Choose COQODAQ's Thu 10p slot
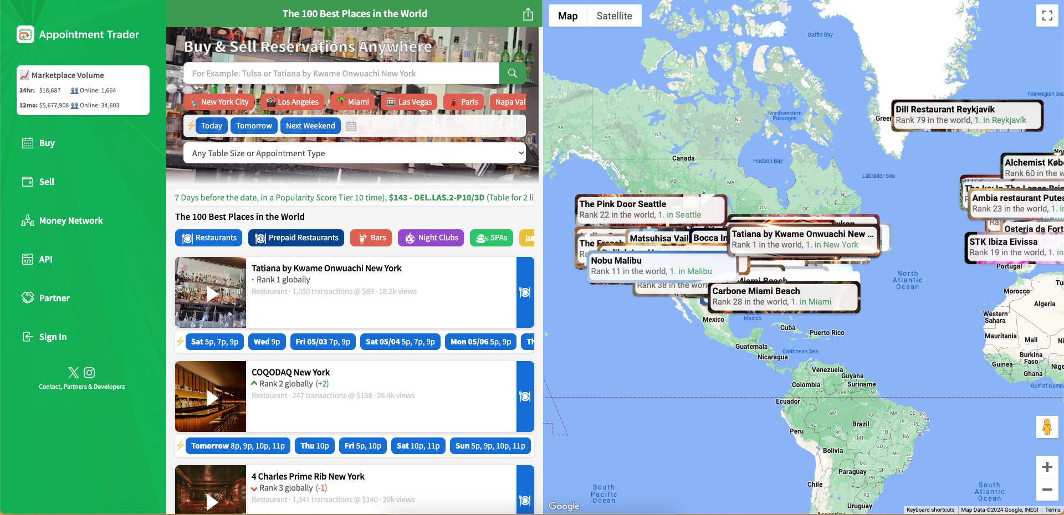The height and width of the screenshot is (515, 1064). click(314, 446)
